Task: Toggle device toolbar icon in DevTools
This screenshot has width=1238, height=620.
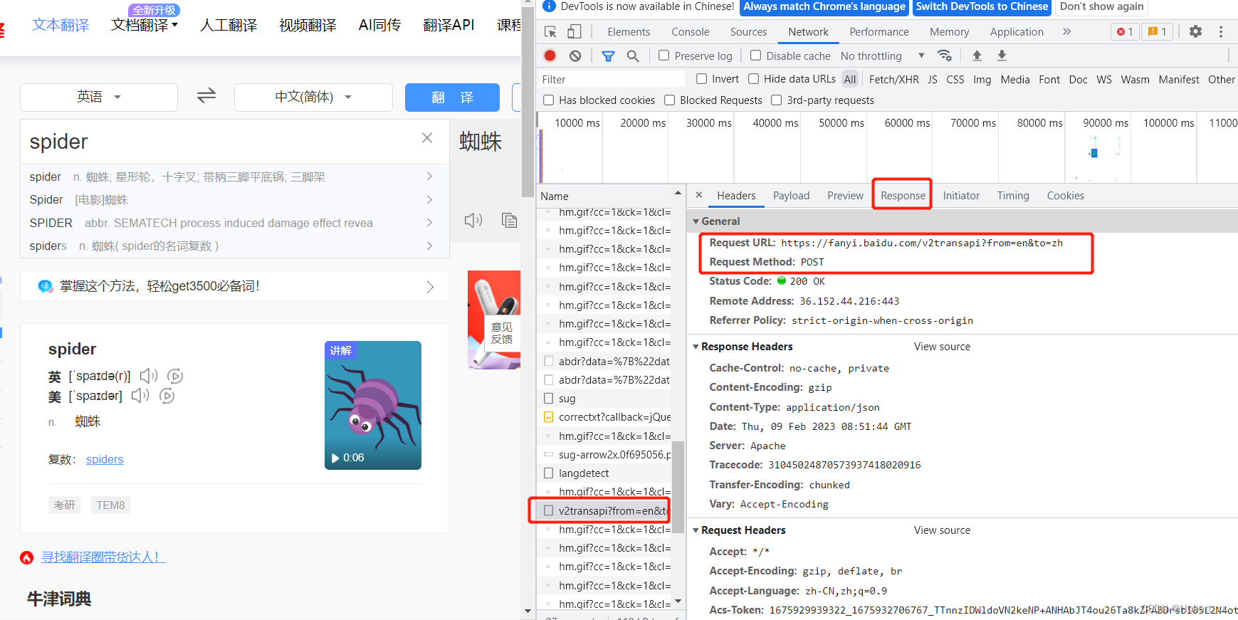Action: pyautogui.click(x=575, y=32)
